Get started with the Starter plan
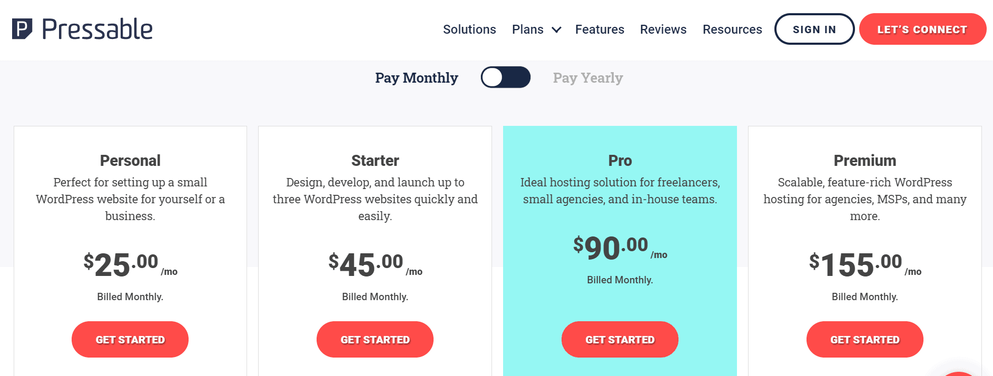993x376 pixels. pyautogui.click(x=375, y=340)
